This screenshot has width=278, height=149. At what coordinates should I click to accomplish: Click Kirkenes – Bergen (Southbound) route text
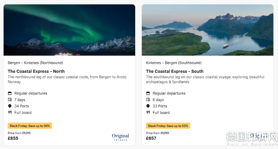click(173, 63)
